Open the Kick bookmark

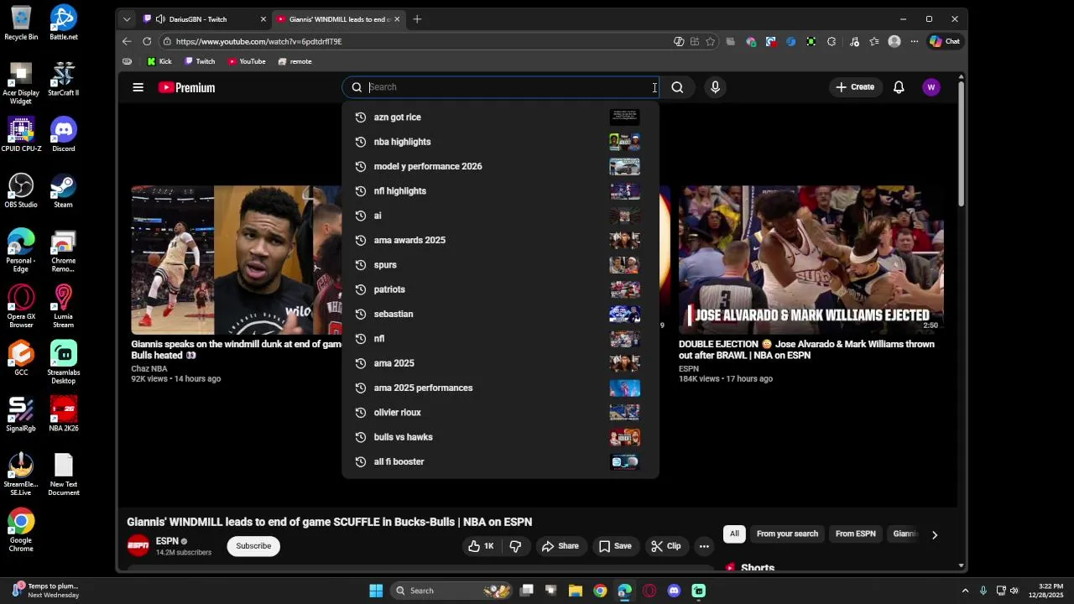[x=159, y=61]
